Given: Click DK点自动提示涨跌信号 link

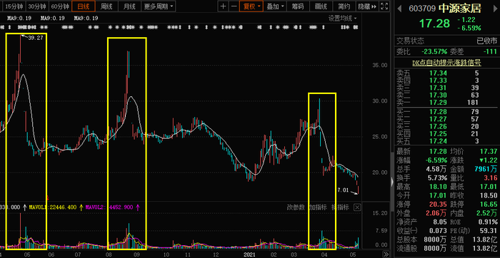Looking at the screenshot, I should pyautogui.click(x=446, y=63).
